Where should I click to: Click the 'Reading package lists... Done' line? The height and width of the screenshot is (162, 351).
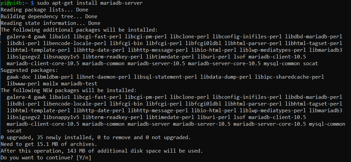point(45,10)
